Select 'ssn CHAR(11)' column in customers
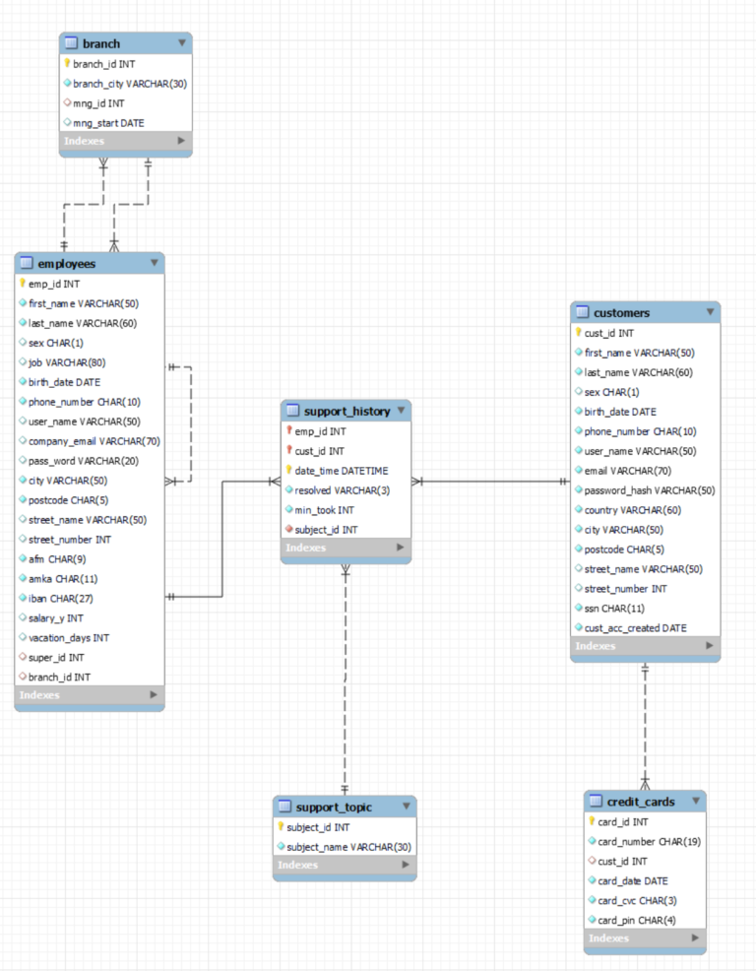Image resolution: width=756 pixels, height=971 pixels. (x=645, y=609)
